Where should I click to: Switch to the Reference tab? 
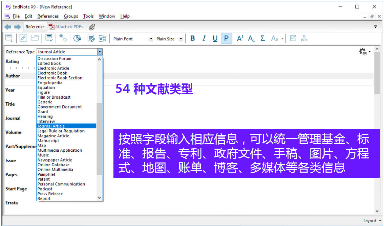point(35,27)
